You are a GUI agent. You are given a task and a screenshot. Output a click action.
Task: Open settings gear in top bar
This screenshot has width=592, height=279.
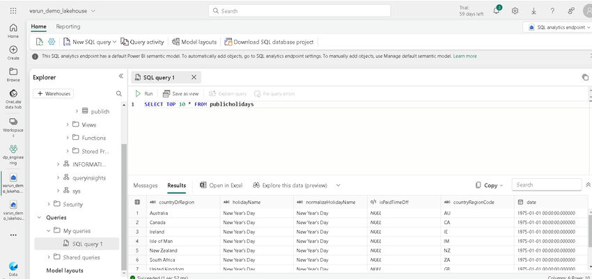(515, 11)
